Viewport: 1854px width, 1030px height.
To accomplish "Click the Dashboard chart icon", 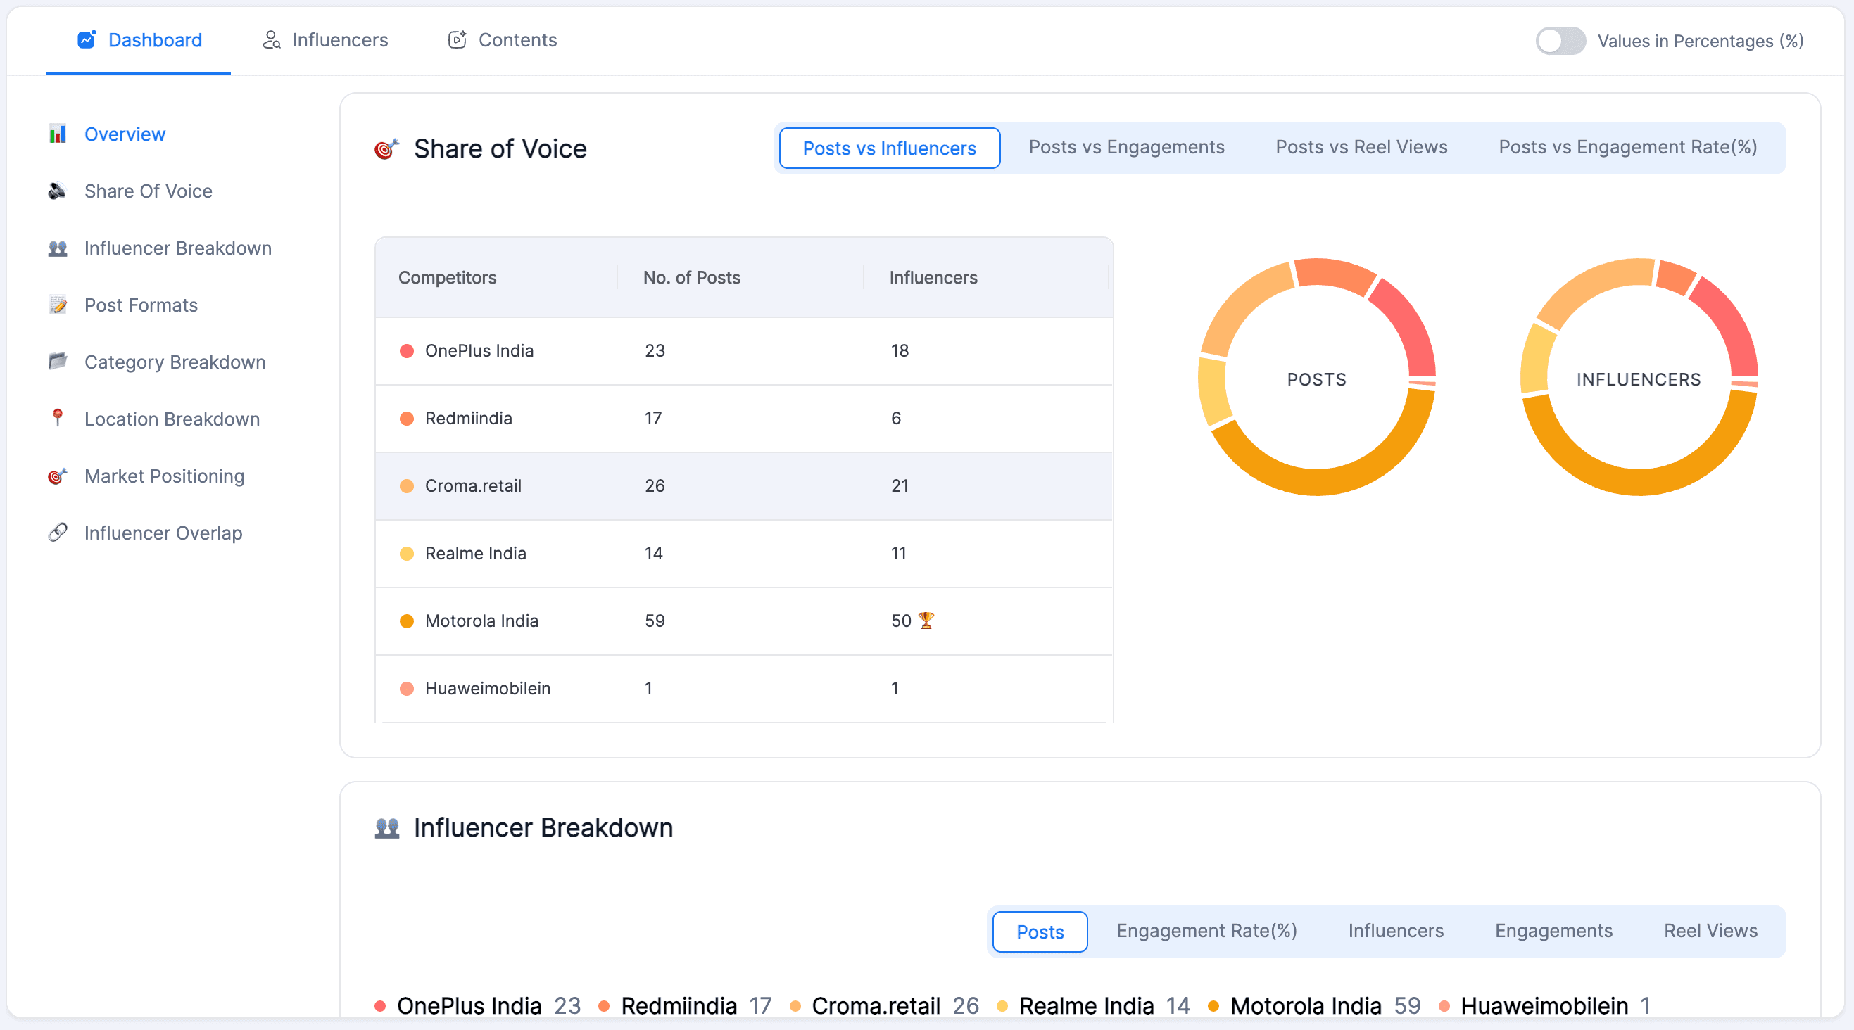I will [x=87, y=39].
